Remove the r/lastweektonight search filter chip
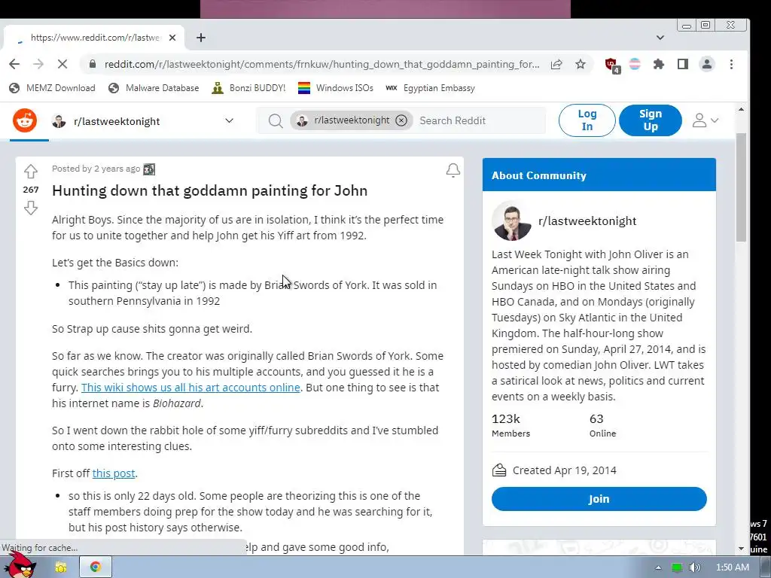771x578 pixels. point(401,120)
